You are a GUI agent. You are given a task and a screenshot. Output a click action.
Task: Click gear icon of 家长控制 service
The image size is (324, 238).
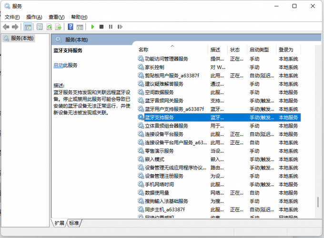click(x=141, y=67)
